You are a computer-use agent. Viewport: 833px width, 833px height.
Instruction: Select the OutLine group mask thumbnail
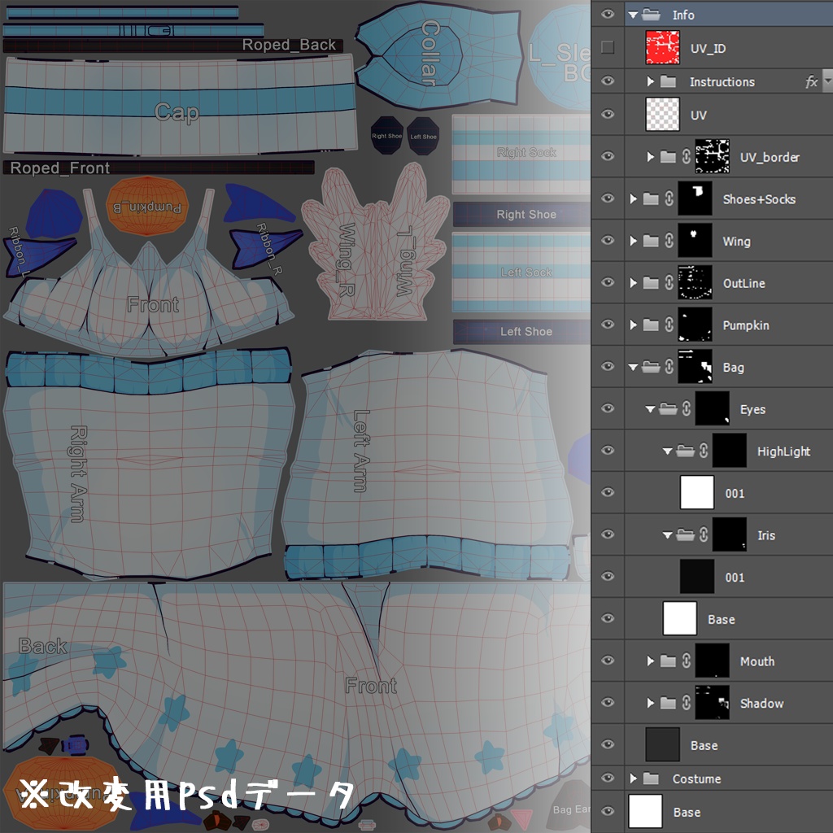point(696,282)
